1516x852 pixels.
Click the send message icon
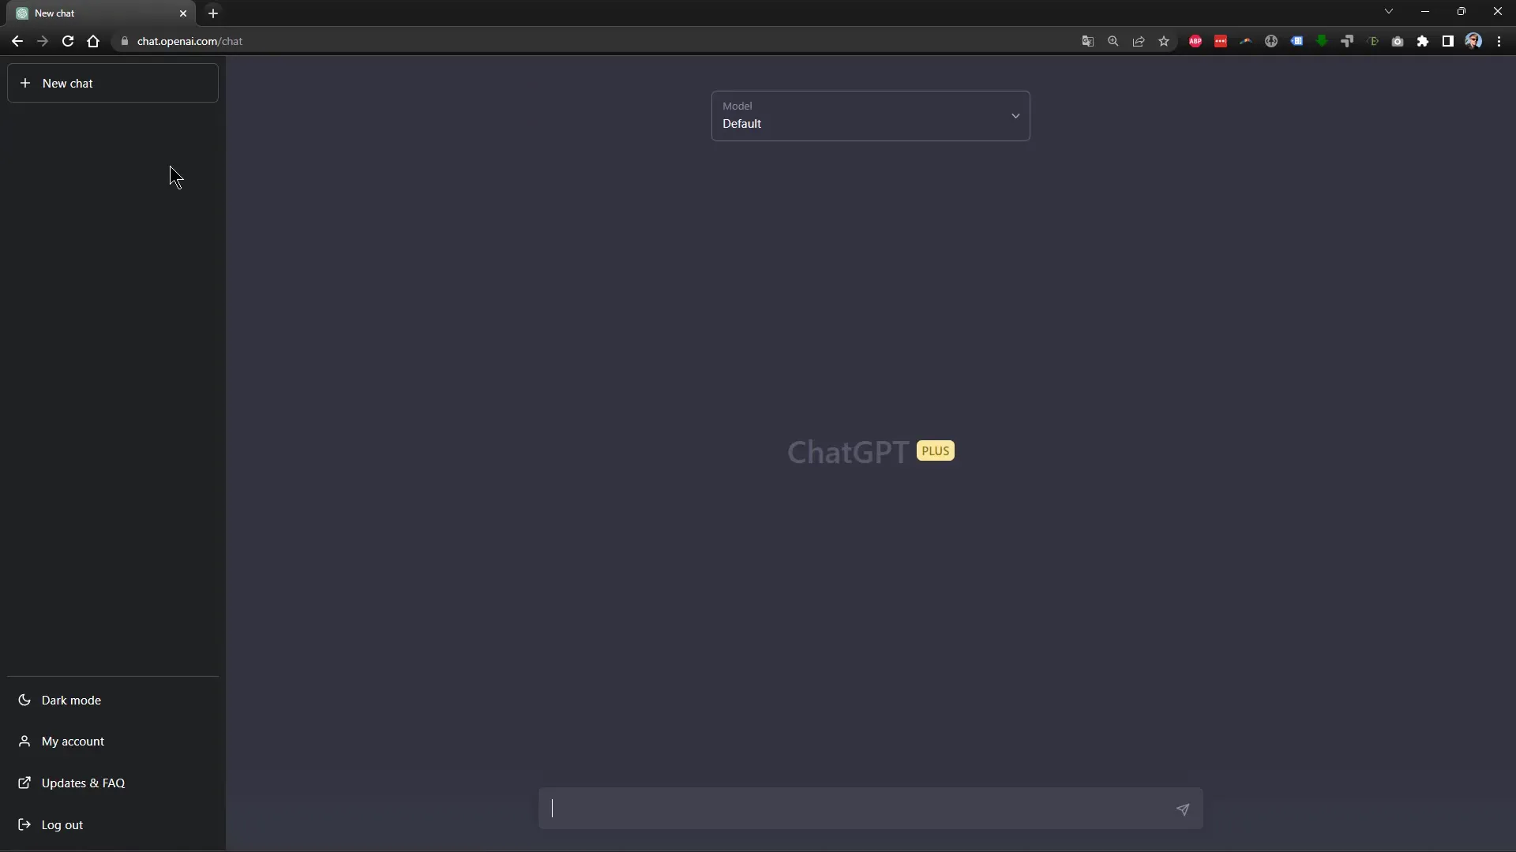pos(1182,809)
